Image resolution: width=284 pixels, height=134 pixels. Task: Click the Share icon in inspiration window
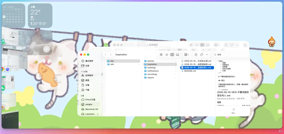click(x=196, y=54)
